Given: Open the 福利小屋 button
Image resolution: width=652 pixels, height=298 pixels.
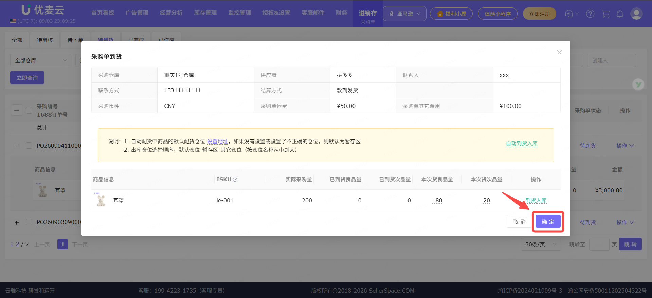Looking at the screenshot, I should tap(451, 14).
